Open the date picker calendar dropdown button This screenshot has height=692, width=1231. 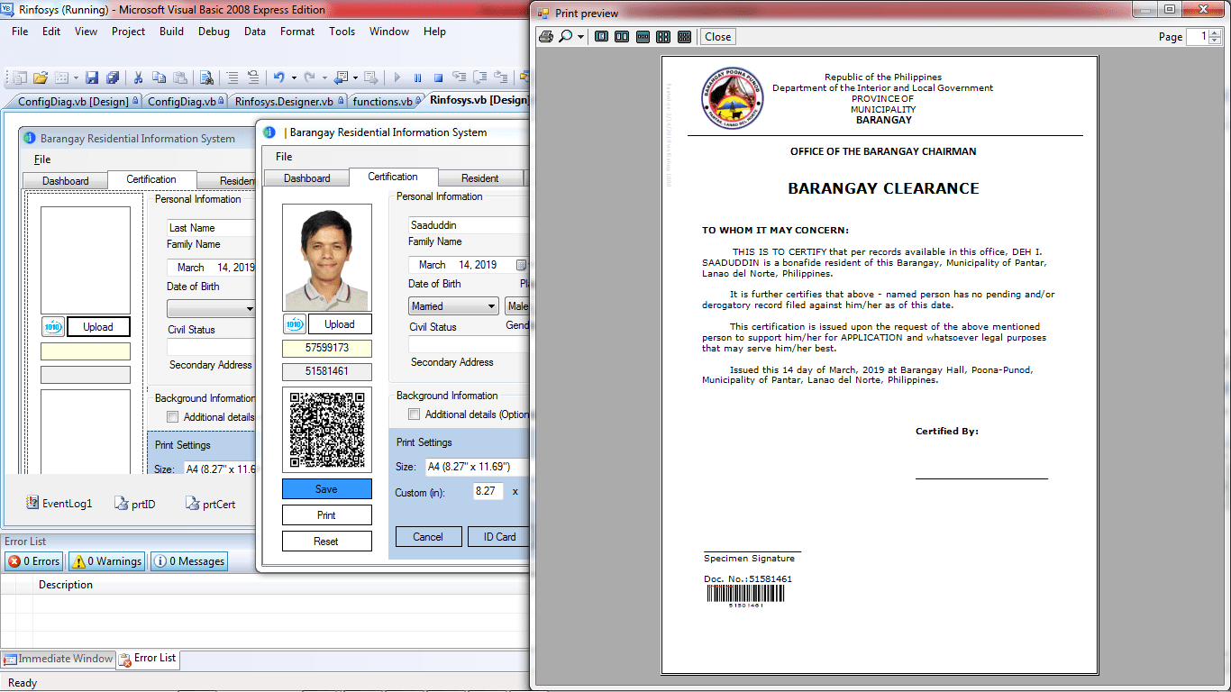click(521, 265)
